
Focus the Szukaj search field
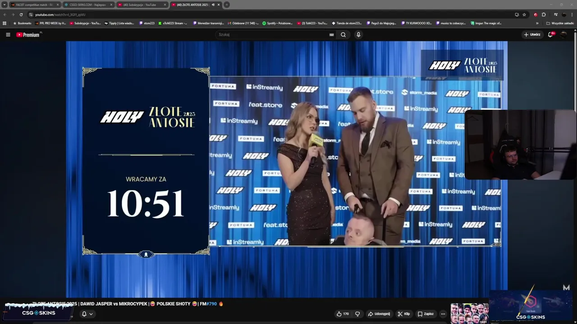(x=275, y=35)
